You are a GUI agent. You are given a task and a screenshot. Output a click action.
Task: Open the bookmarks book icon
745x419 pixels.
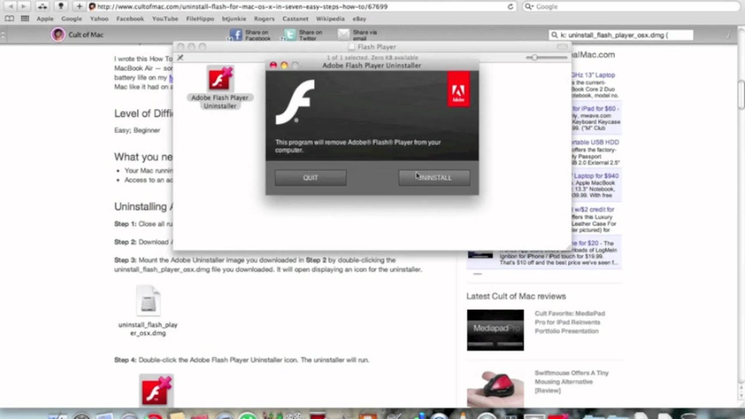pyautogui.click(x=9, y=19)
